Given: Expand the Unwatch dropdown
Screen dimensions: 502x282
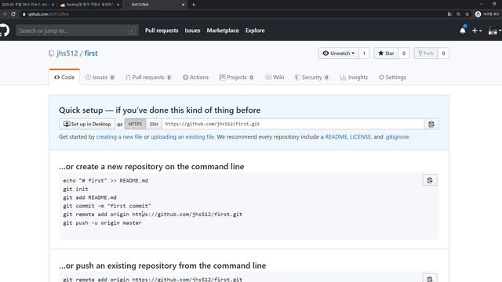Looking at the screenshot, I should (339, 53).
